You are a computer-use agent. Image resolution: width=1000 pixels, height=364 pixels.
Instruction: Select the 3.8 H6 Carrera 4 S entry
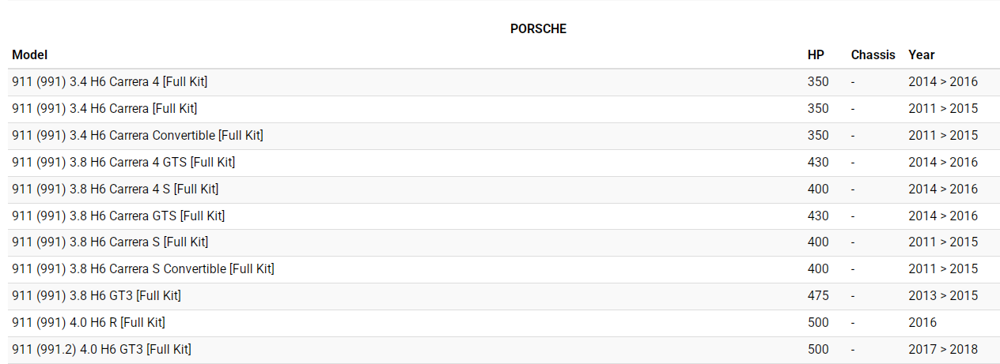click(x=116, y=189)
